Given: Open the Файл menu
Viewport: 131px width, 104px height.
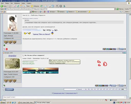Looking at the screenshot, I should coord(2,3).
